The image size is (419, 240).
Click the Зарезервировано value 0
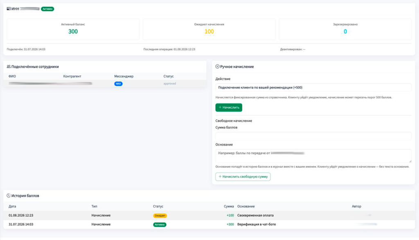[x=345, y=32]
